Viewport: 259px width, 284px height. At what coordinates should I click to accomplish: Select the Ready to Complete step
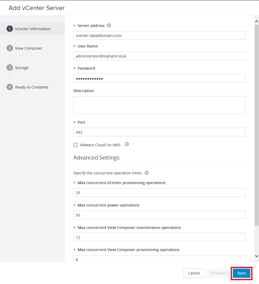(32, 87)
